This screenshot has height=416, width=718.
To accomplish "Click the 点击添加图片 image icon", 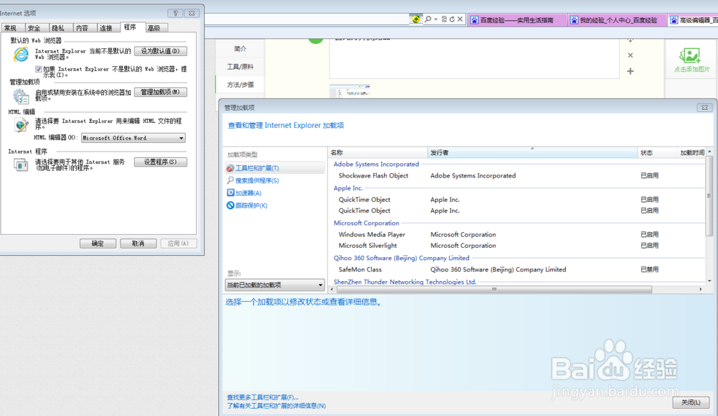I will coord(690,55).
